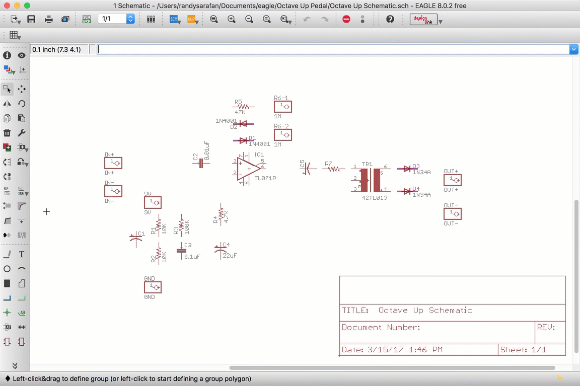The height and width of the screenshot is (386, 580).
Task: Select the Line drawing tool
Action: pyautogui.click(x=7, y=254)
